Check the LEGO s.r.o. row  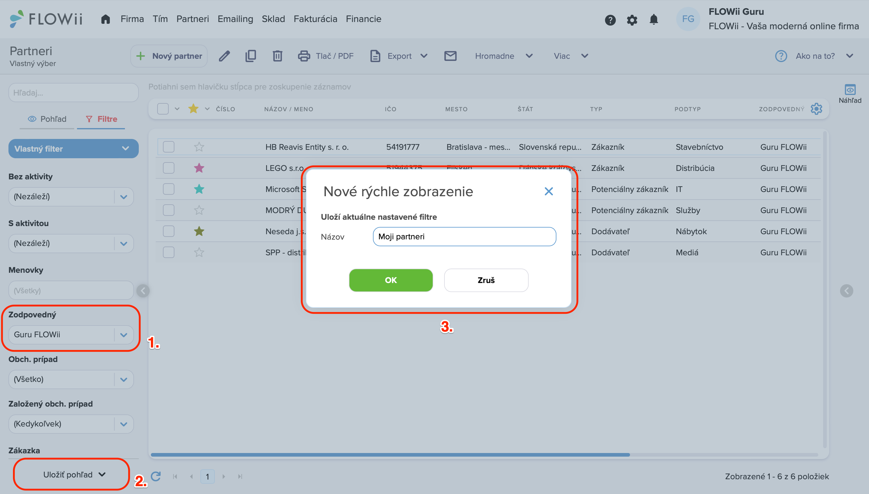click(x=168, y=168)
